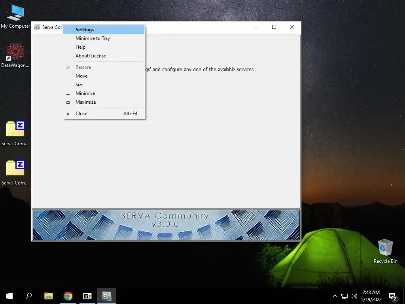Open the notification center icon
The image size is (405, 304).
392,296
